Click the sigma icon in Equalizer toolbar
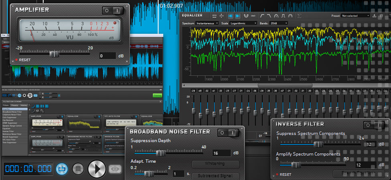391x180 pixels. coord(299,16)
